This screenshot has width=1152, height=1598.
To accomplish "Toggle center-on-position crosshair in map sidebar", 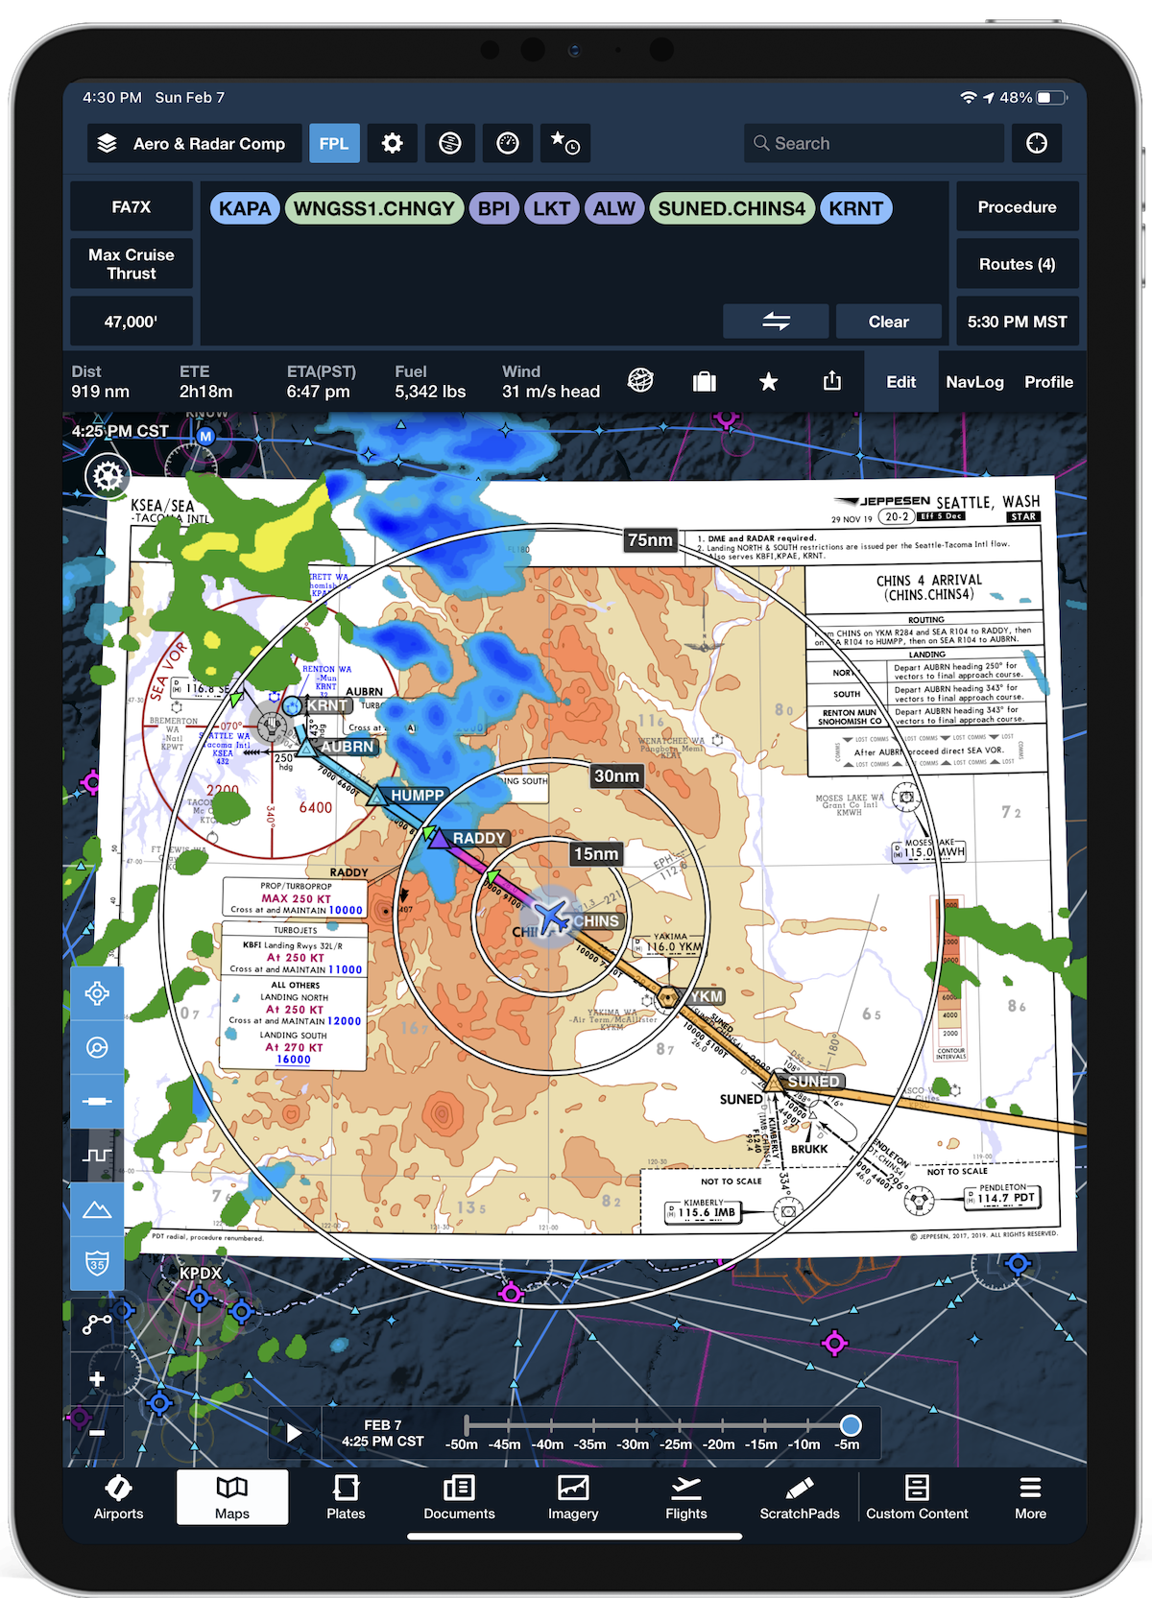I will click(x=97, y=993).
